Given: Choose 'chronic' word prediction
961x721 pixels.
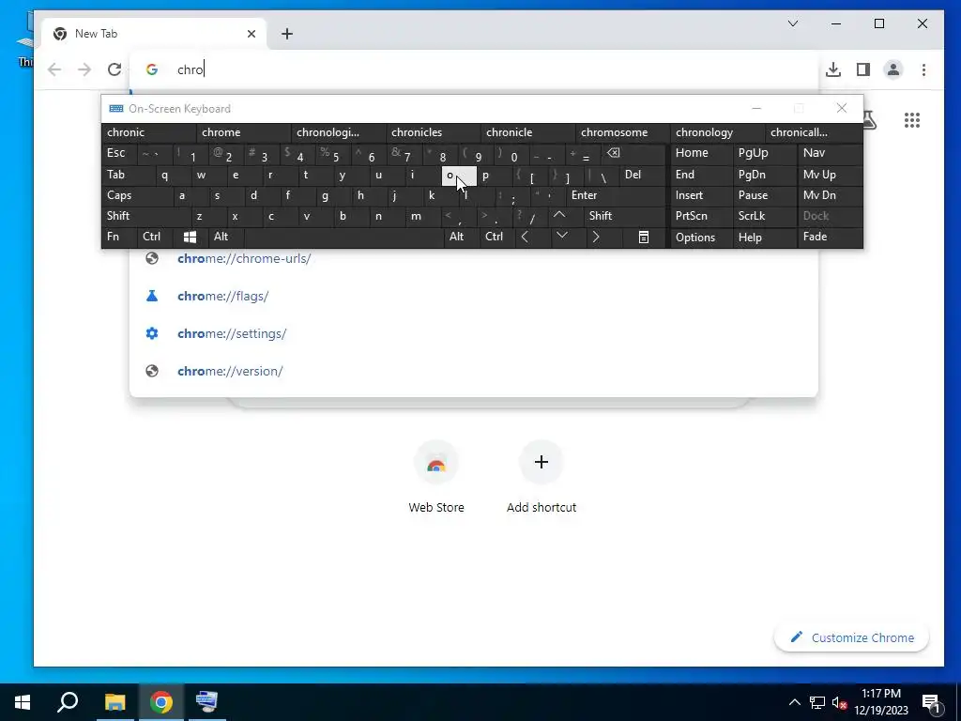Looking at the screenshot, I should [149, 132].
